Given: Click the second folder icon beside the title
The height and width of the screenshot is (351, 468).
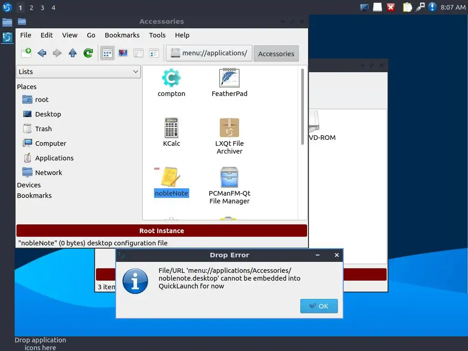Looking at the screenshot, I should click(x=22, y=21).
